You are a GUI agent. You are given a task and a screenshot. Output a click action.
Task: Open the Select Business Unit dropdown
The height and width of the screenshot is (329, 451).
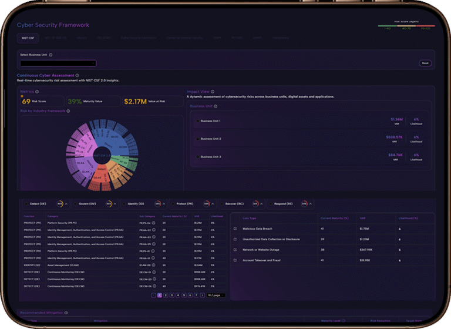[58, 63]
